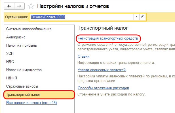Open Ставки link
The height and width of the screenshot is (113, 175).
[83, 56]
